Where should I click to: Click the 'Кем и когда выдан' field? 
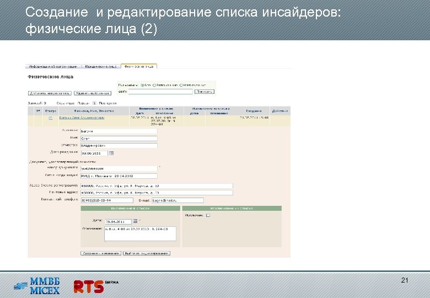(119, 176)
